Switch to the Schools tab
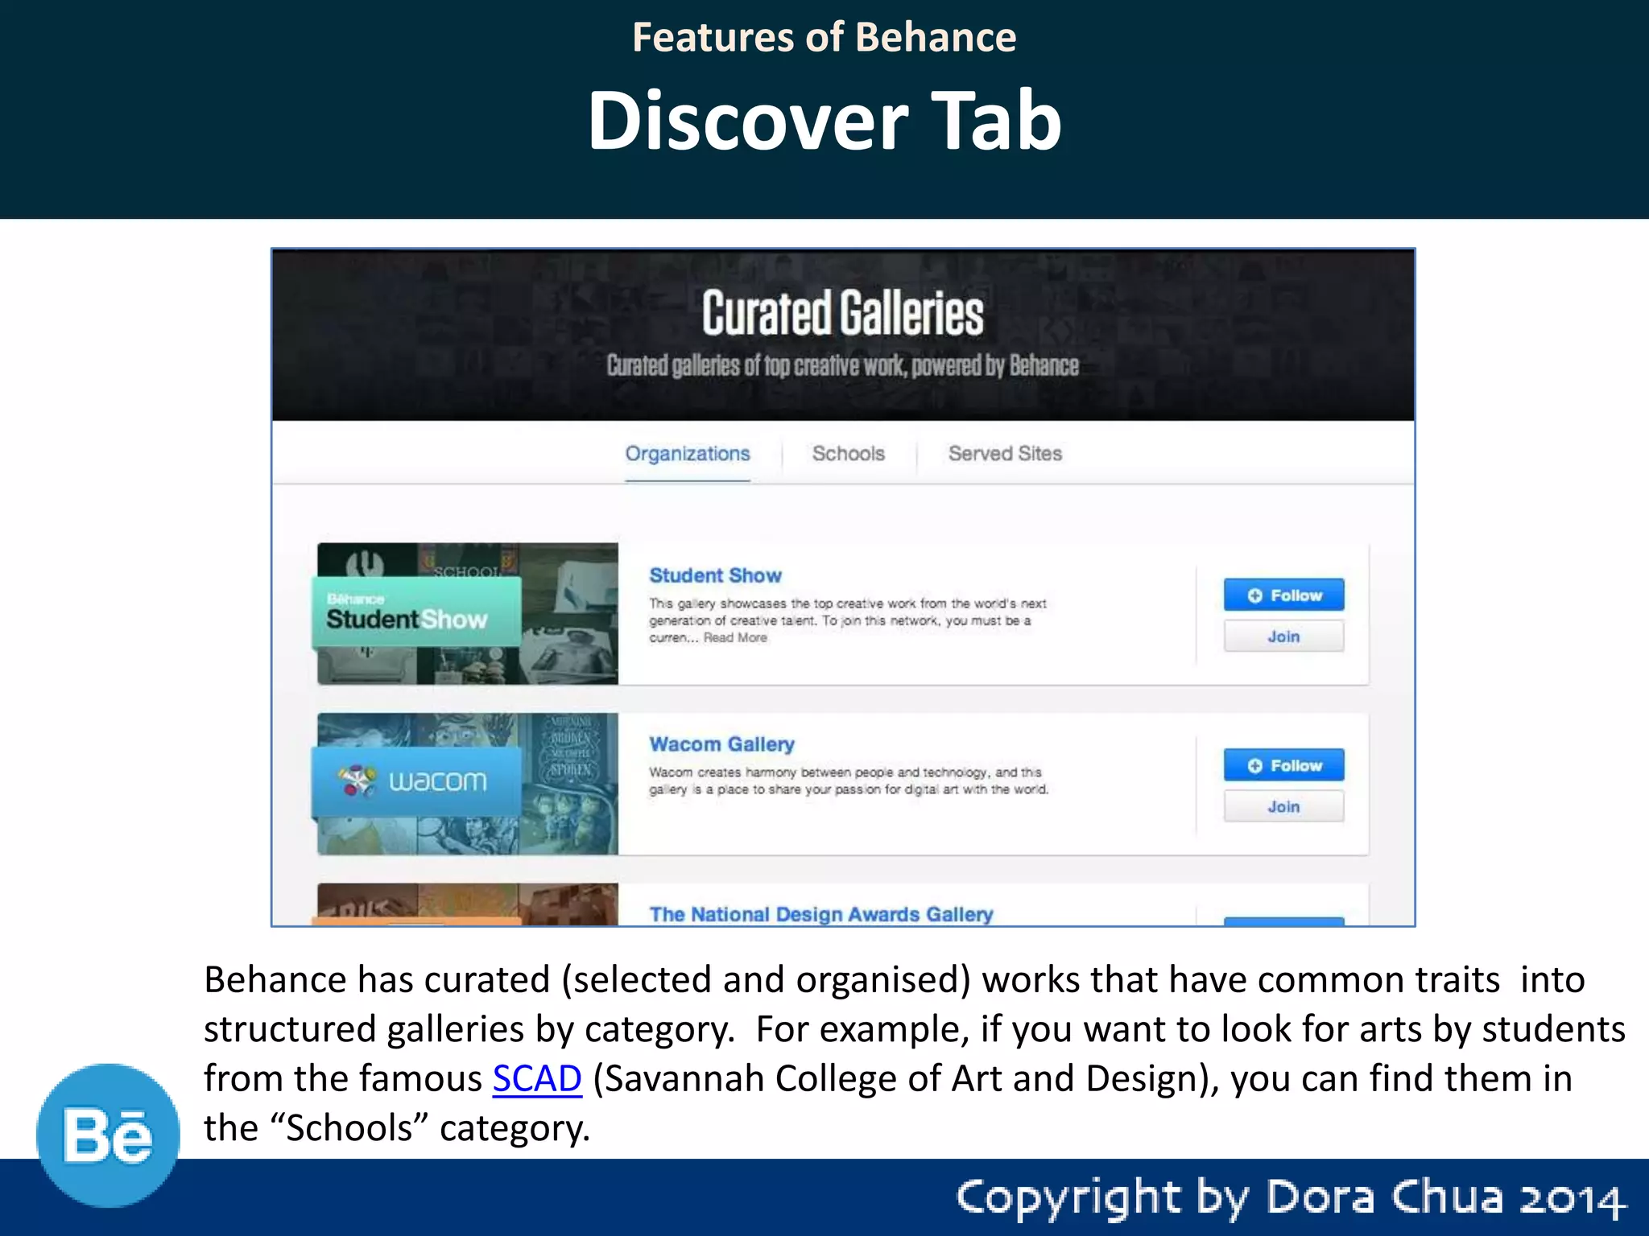The image size is (1649, 1236). tap(848, 454)
